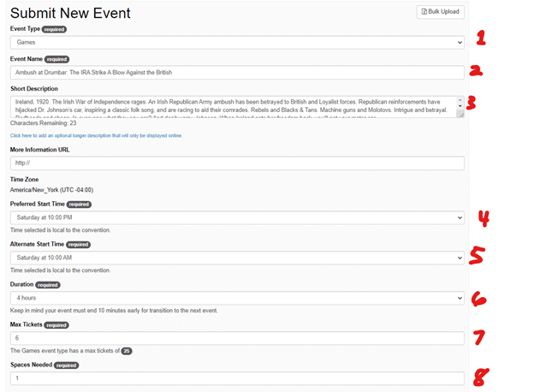Focus the Short Description text area
534x392 pixels.
(x=231, y=106)
